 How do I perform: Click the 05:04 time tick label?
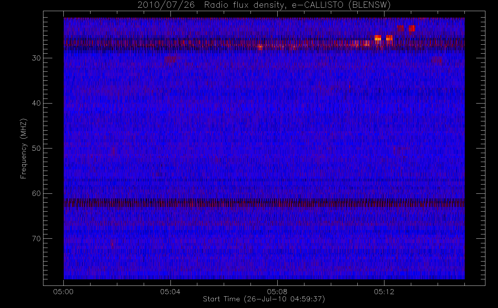pos(170,292)
